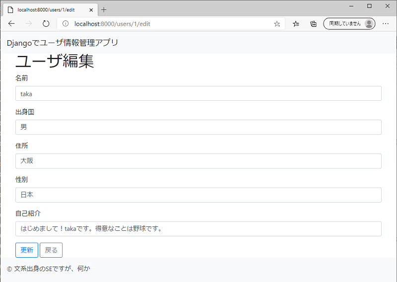397x282 pixels.
Task: Open browser settings and more menu
Action: click(386, 23)
